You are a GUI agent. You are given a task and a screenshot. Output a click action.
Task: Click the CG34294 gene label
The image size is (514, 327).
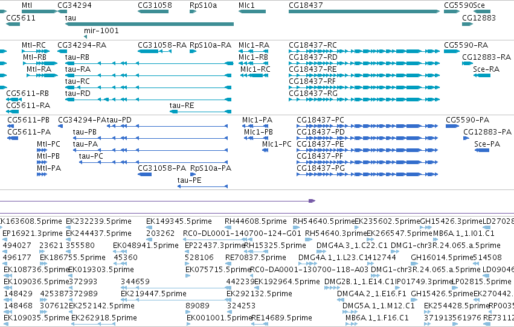click(74, 5)
